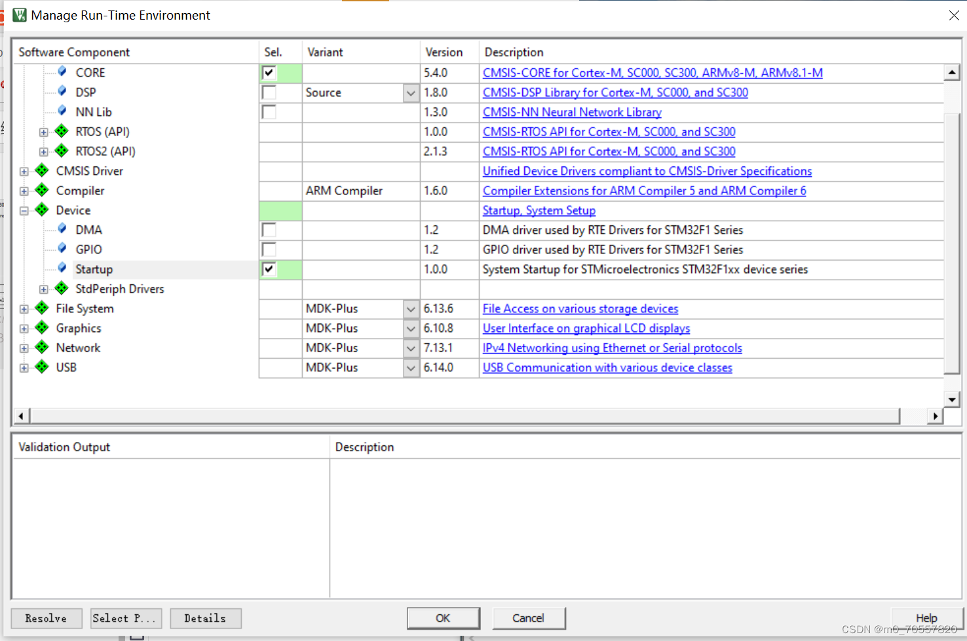Click the green diamond icon beside Graphics

42,327
